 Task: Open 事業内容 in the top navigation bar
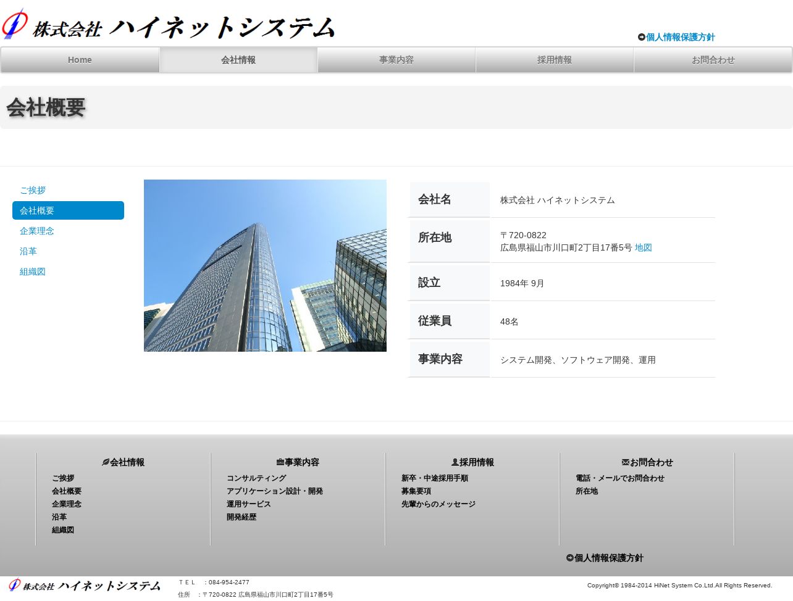(x=396, y=60)
